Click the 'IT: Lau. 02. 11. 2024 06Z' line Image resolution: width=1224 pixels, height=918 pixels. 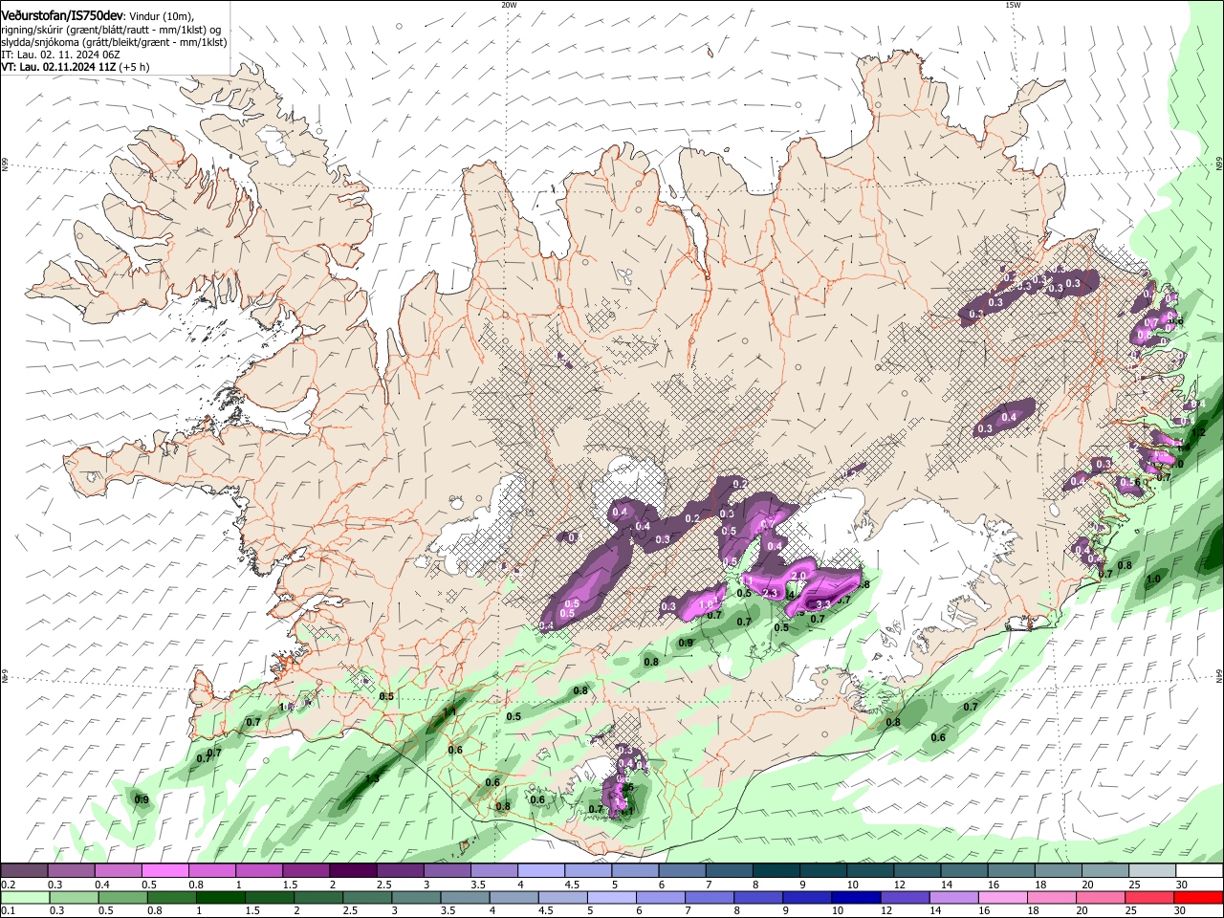(x=60, y=55)
